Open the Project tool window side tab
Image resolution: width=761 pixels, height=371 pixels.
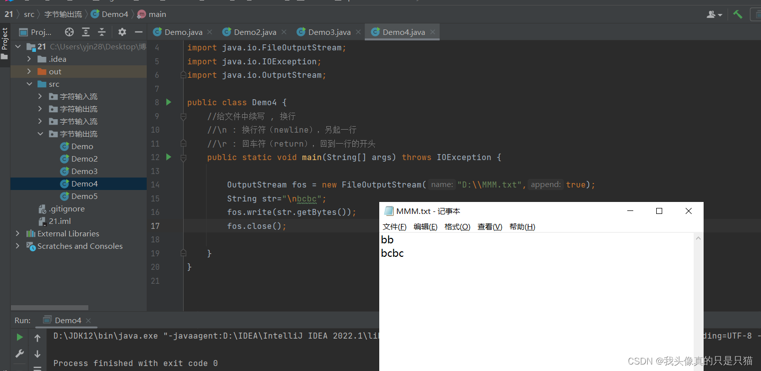coord(4,44)
